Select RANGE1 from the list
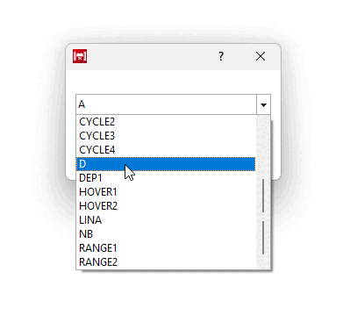This screenshot has width=343, height=322. [166, 248]
